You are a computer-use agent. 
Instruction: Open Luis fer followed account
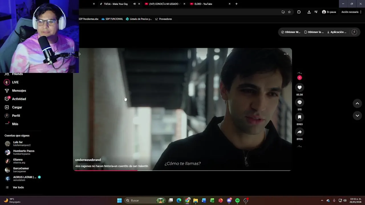(18, 144)
